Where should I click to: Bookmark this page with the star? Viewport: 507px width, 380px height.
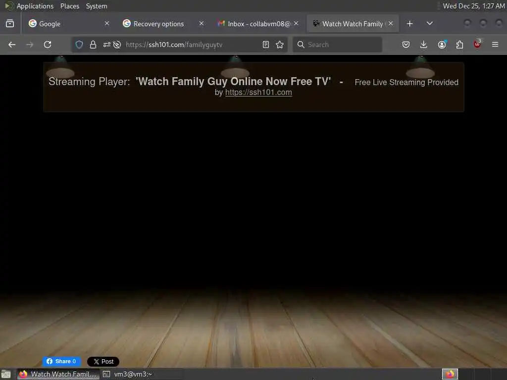(280, 45)
